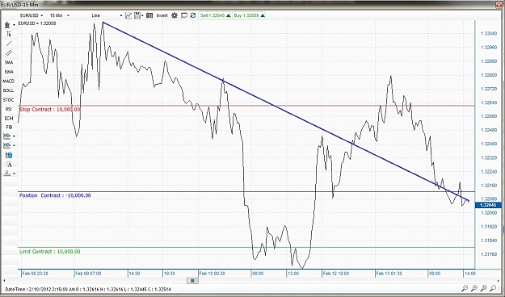Click the Feb 12 18:00 time axis label
Viewport: 505px width, 297px height.
click(x=336, y=274)
